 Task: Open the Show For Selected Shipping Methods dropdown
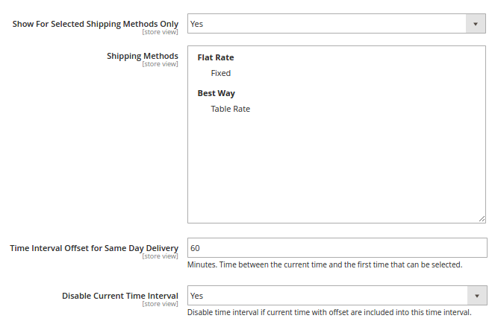pos(327,24)
